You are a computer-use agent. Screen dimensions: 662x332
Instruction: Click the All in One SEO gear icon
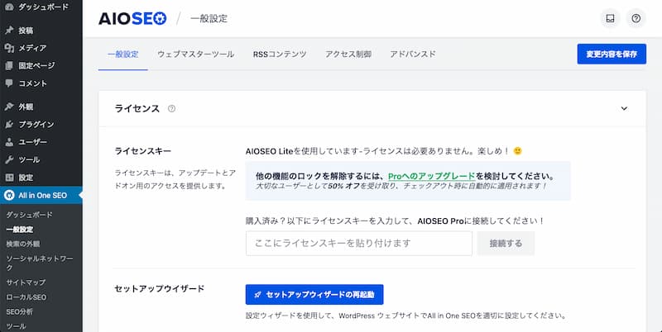[9, 195]
